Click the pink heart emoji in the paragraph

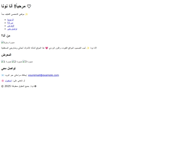(x=47, y=48)
